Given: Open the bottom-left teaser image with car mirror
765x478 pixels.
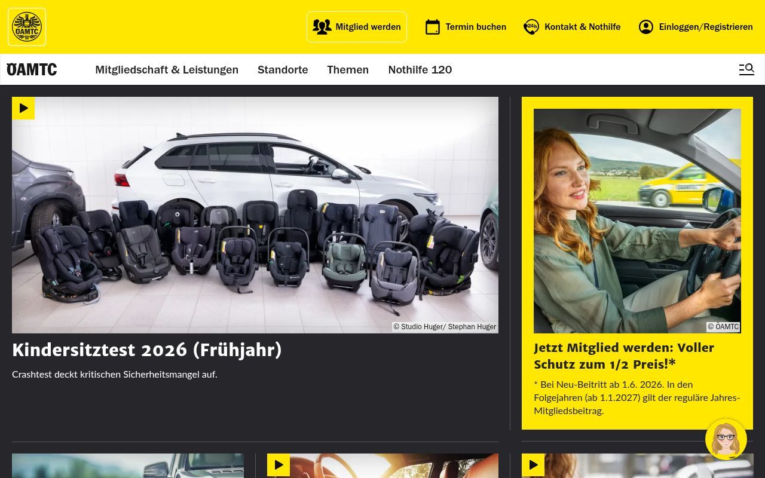Looking at the screenshot, I should click(x=128, y=465).
